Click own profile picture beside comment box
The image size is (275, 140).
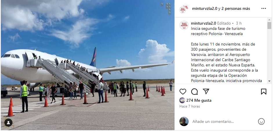point(184,121)
